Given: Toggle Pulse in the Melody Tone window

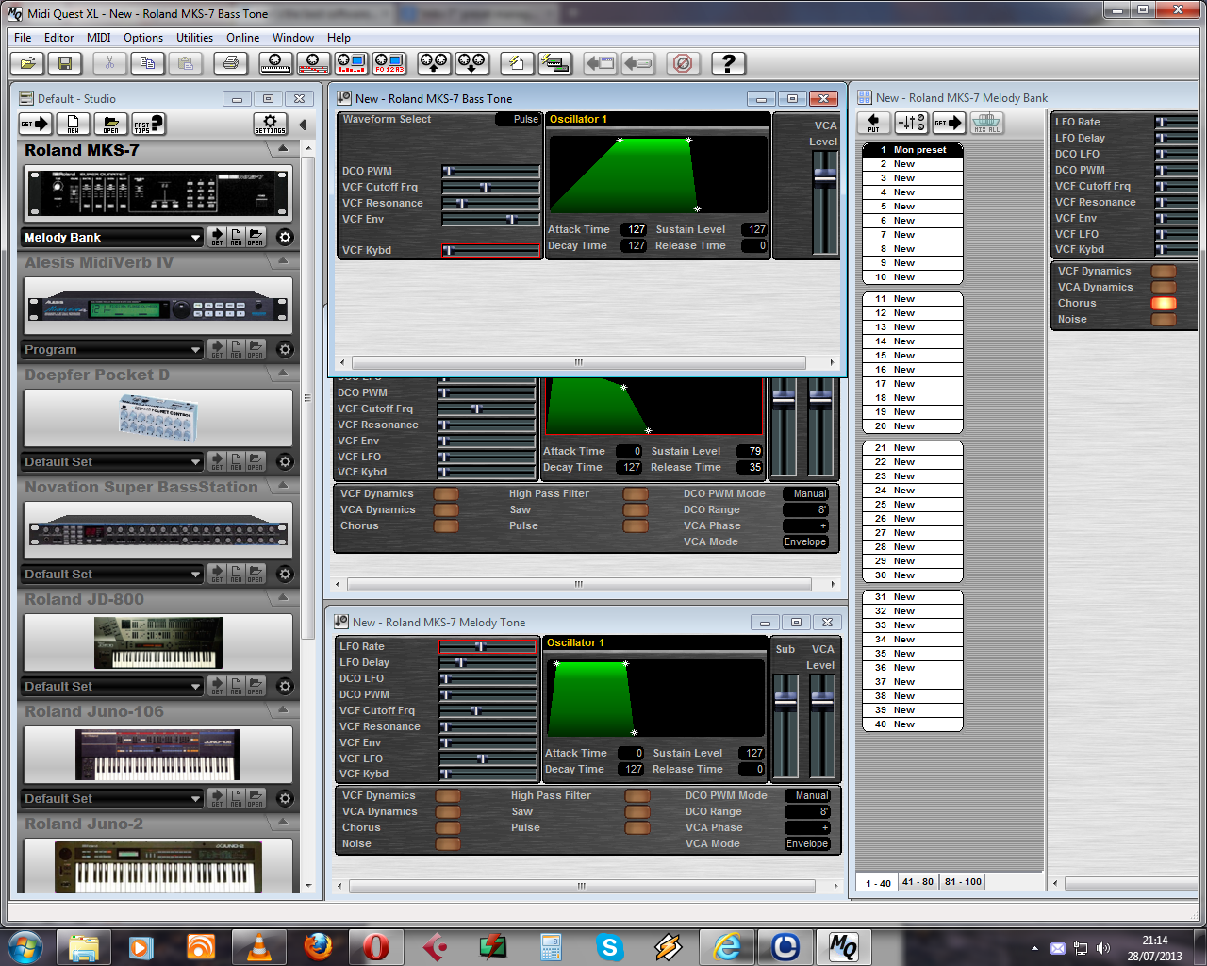Looking at the screenshot, I should pos(637,827).
